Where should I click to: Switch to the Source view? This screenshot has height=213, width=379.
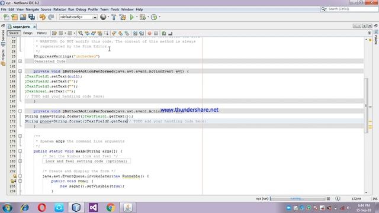[x=14, y=33]
